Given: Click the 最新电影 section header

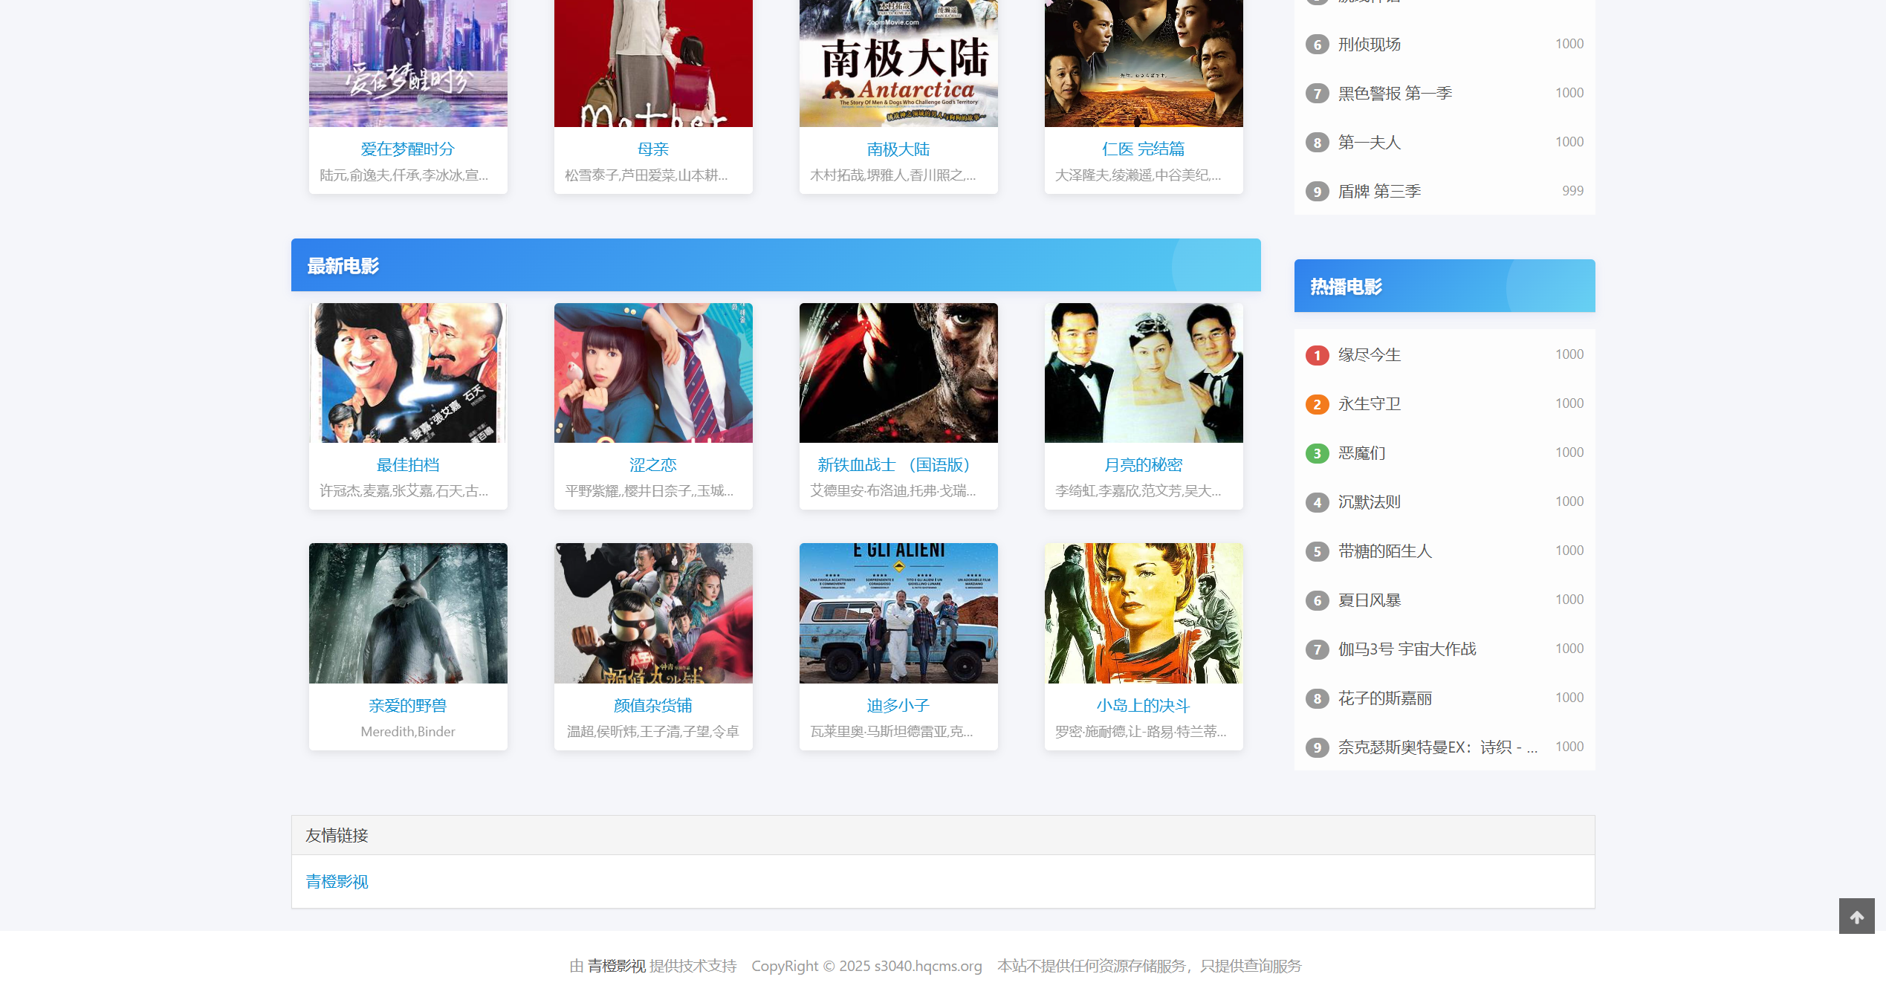Looking at the screenshot, I should point(343,266).
